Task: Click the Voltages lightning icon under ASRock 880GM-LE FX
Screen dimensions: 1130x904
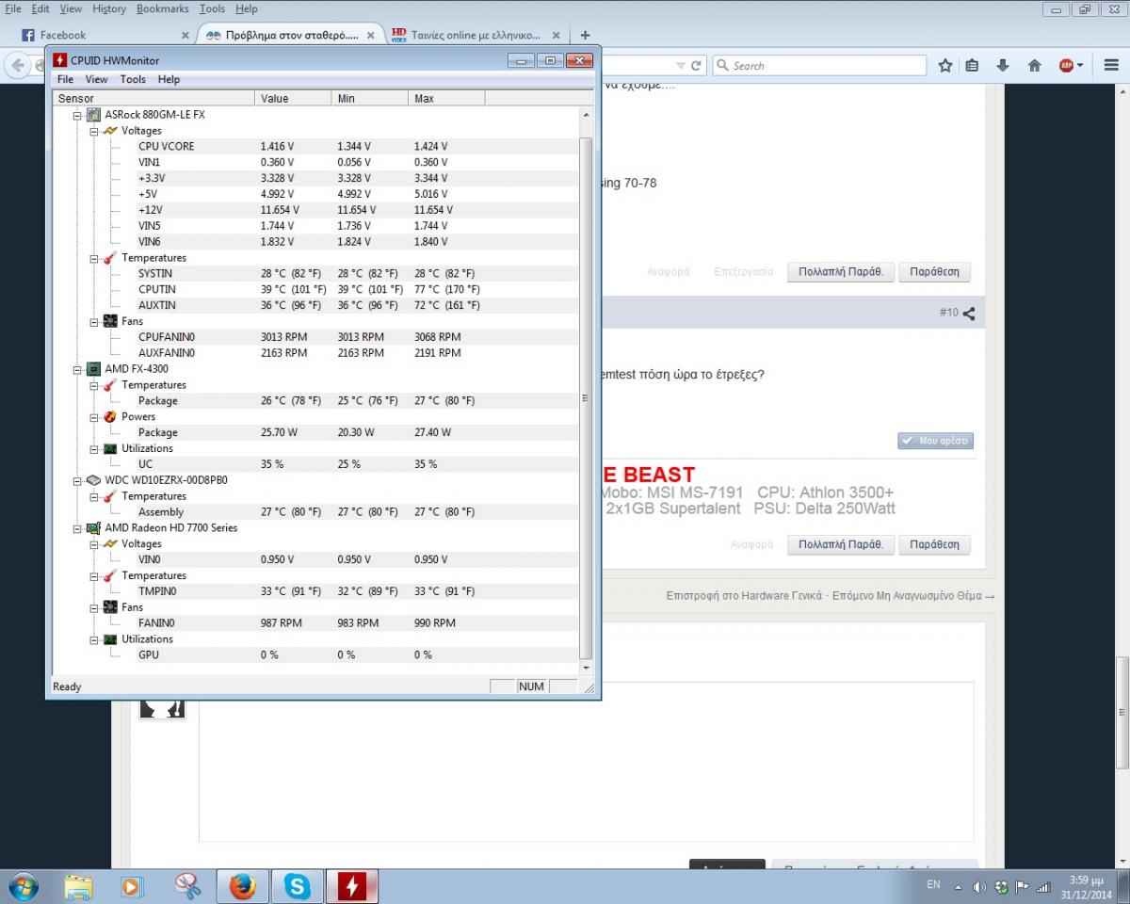Action: (x=110, y=131)
